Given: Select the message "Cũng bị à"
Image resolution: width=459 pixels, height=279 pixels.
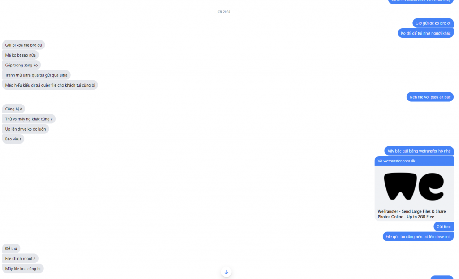Looking at the screenshot, I should click(13, 109).
